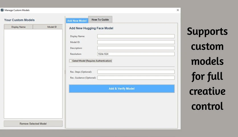Image resolution: width=238 pixels, height=137 pixels.
Task: Focus the Description input field
Action: [x=136, y=48]
